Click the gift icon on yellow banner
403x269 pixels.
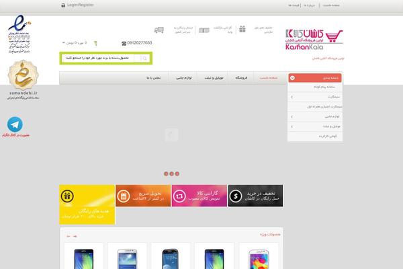coord(68,196)
